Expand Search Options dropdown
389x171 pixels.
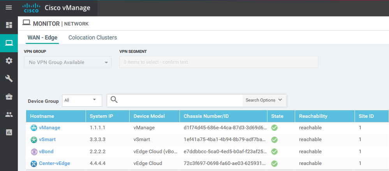[264, 100]
